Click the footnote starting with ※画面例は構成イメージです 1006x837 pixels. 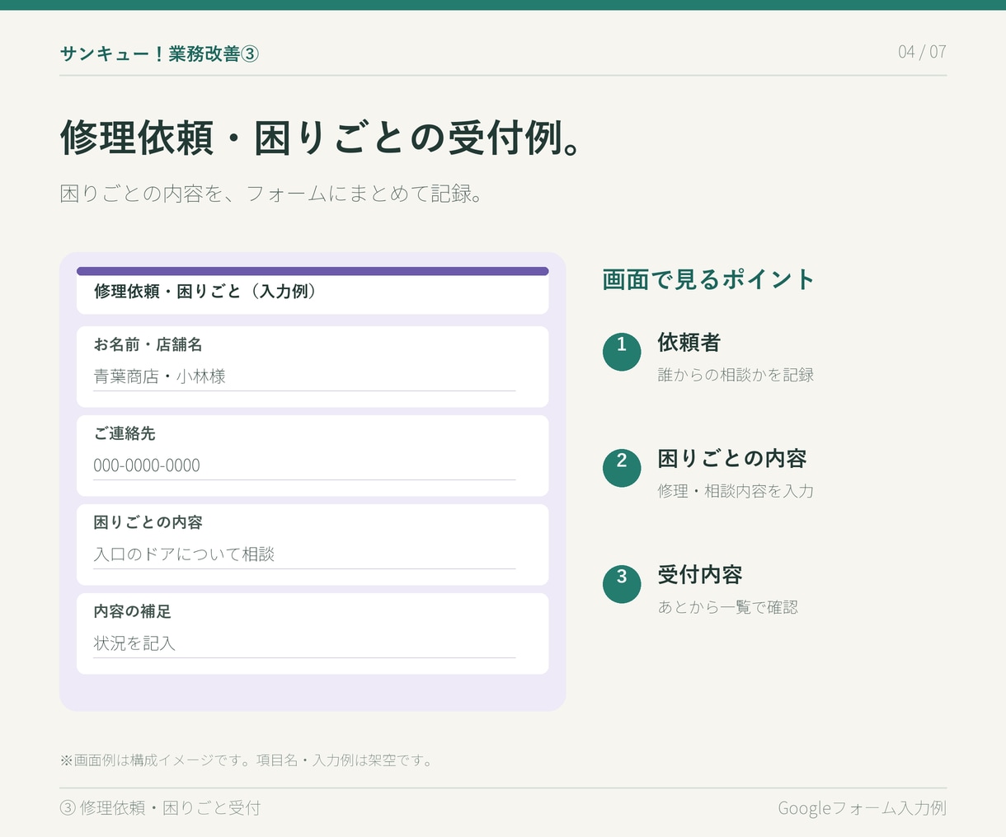coord(247,760)
